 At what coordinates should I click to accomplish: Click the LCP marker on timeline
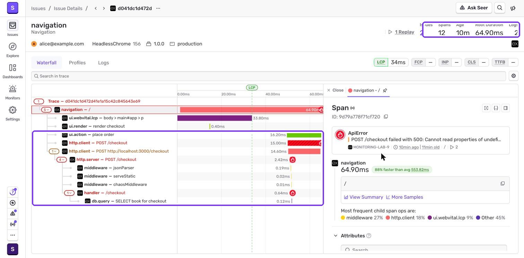(x=252, y=87)
